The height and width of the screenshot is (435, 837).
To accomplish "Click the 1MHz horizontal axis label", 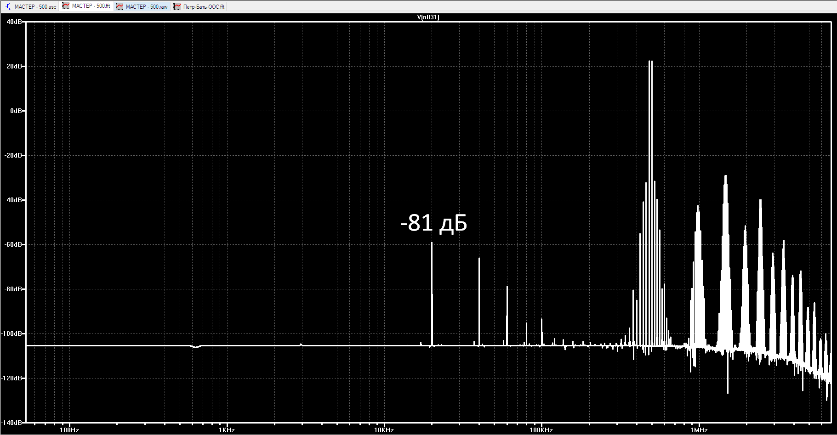I will 699,430.
